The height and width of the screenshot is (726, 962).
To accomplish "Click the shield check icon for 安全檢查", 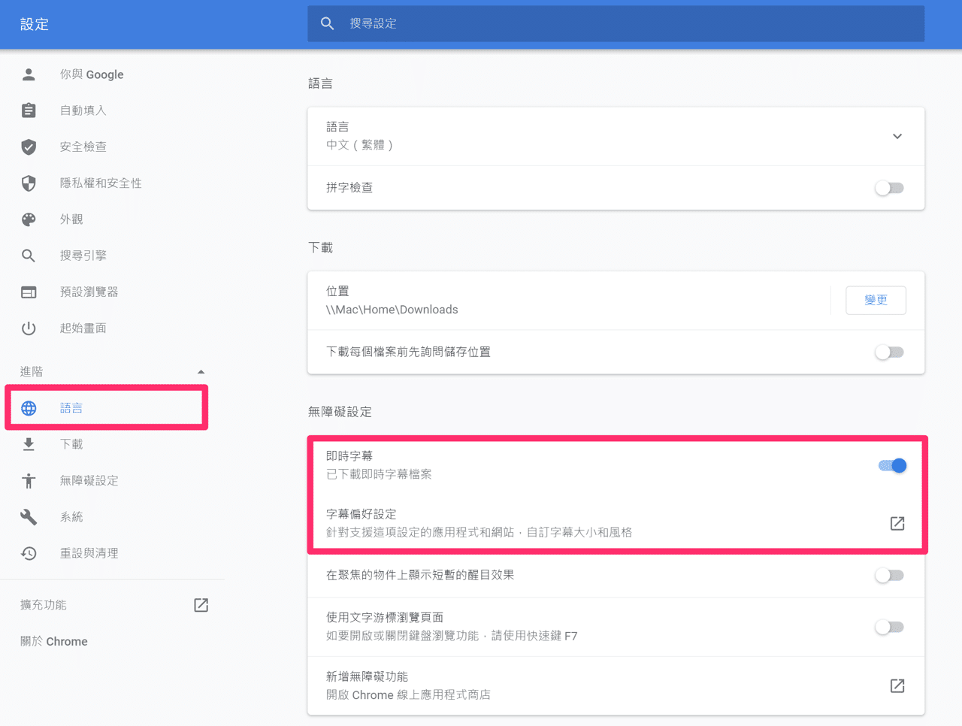I will point(29,147).
